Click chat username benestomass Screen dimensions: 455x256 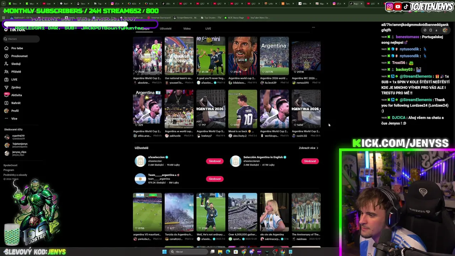[407, 37]
